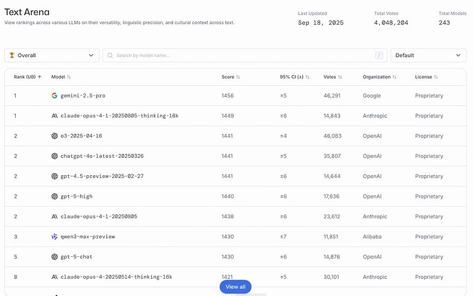Click the Anthropic icon beside claude-opus-4-20250514-thinking-16k
The width and height of the screenshot is (474, 296).
54,277
